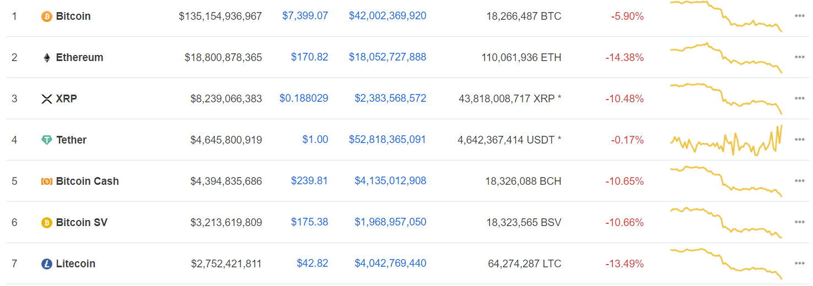Screen dimensions: 813x286
Task: Open the three-dot menu for Litecoin
Action: tap(800, 263)
